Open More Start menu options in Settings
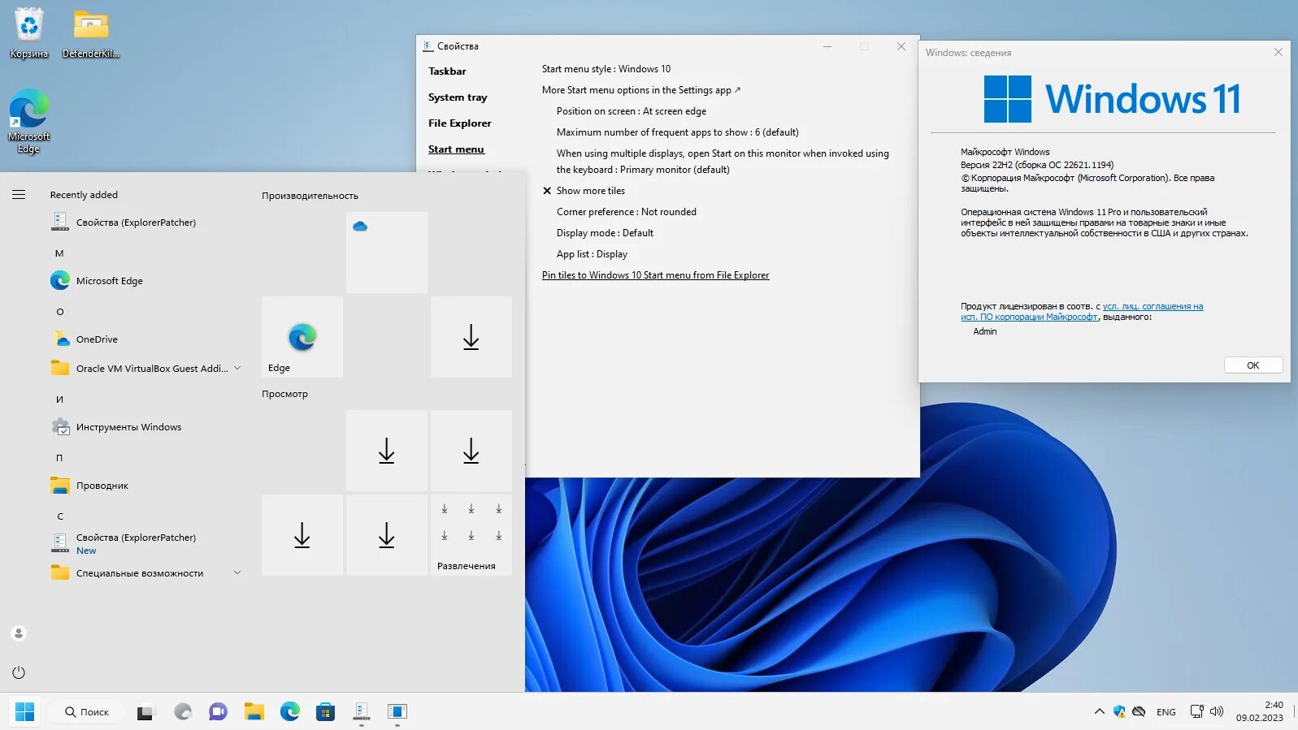This screenshot has width=1298, height=730. click(641, 90)
